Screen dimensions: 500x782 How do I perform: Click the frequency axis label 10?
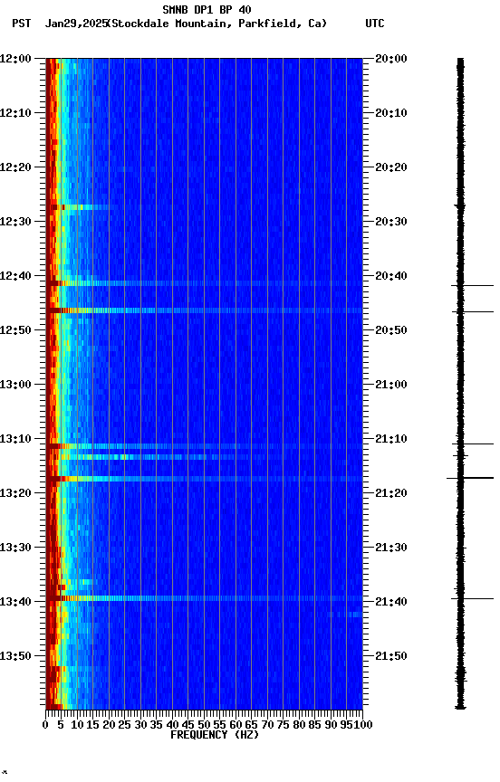77,725
